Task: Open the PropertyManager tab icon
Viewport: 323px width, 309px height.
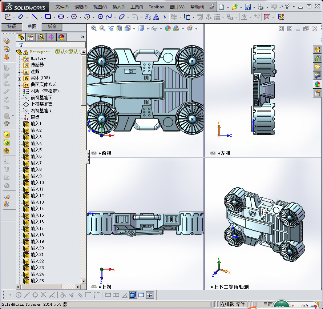Action: (31, 37)
